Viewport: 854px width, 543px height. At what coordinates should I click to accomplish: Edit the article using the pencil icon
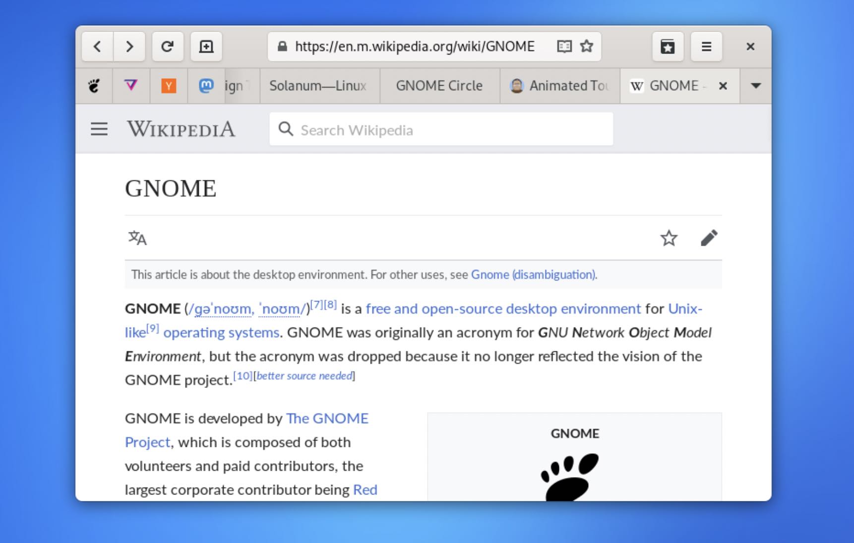pos(709,238)
